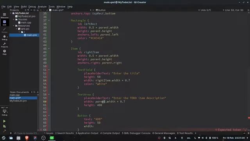Click the green Run button
The height and width of the screenshot is (141, 250).
point(4,121)
